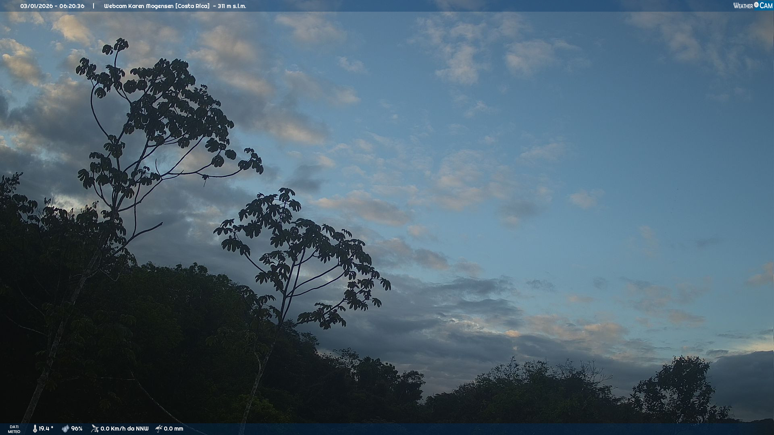Click the wind anemometer icon
This screenshot has height=435, width=774.
pyautogui.click(x=95, y=429)
